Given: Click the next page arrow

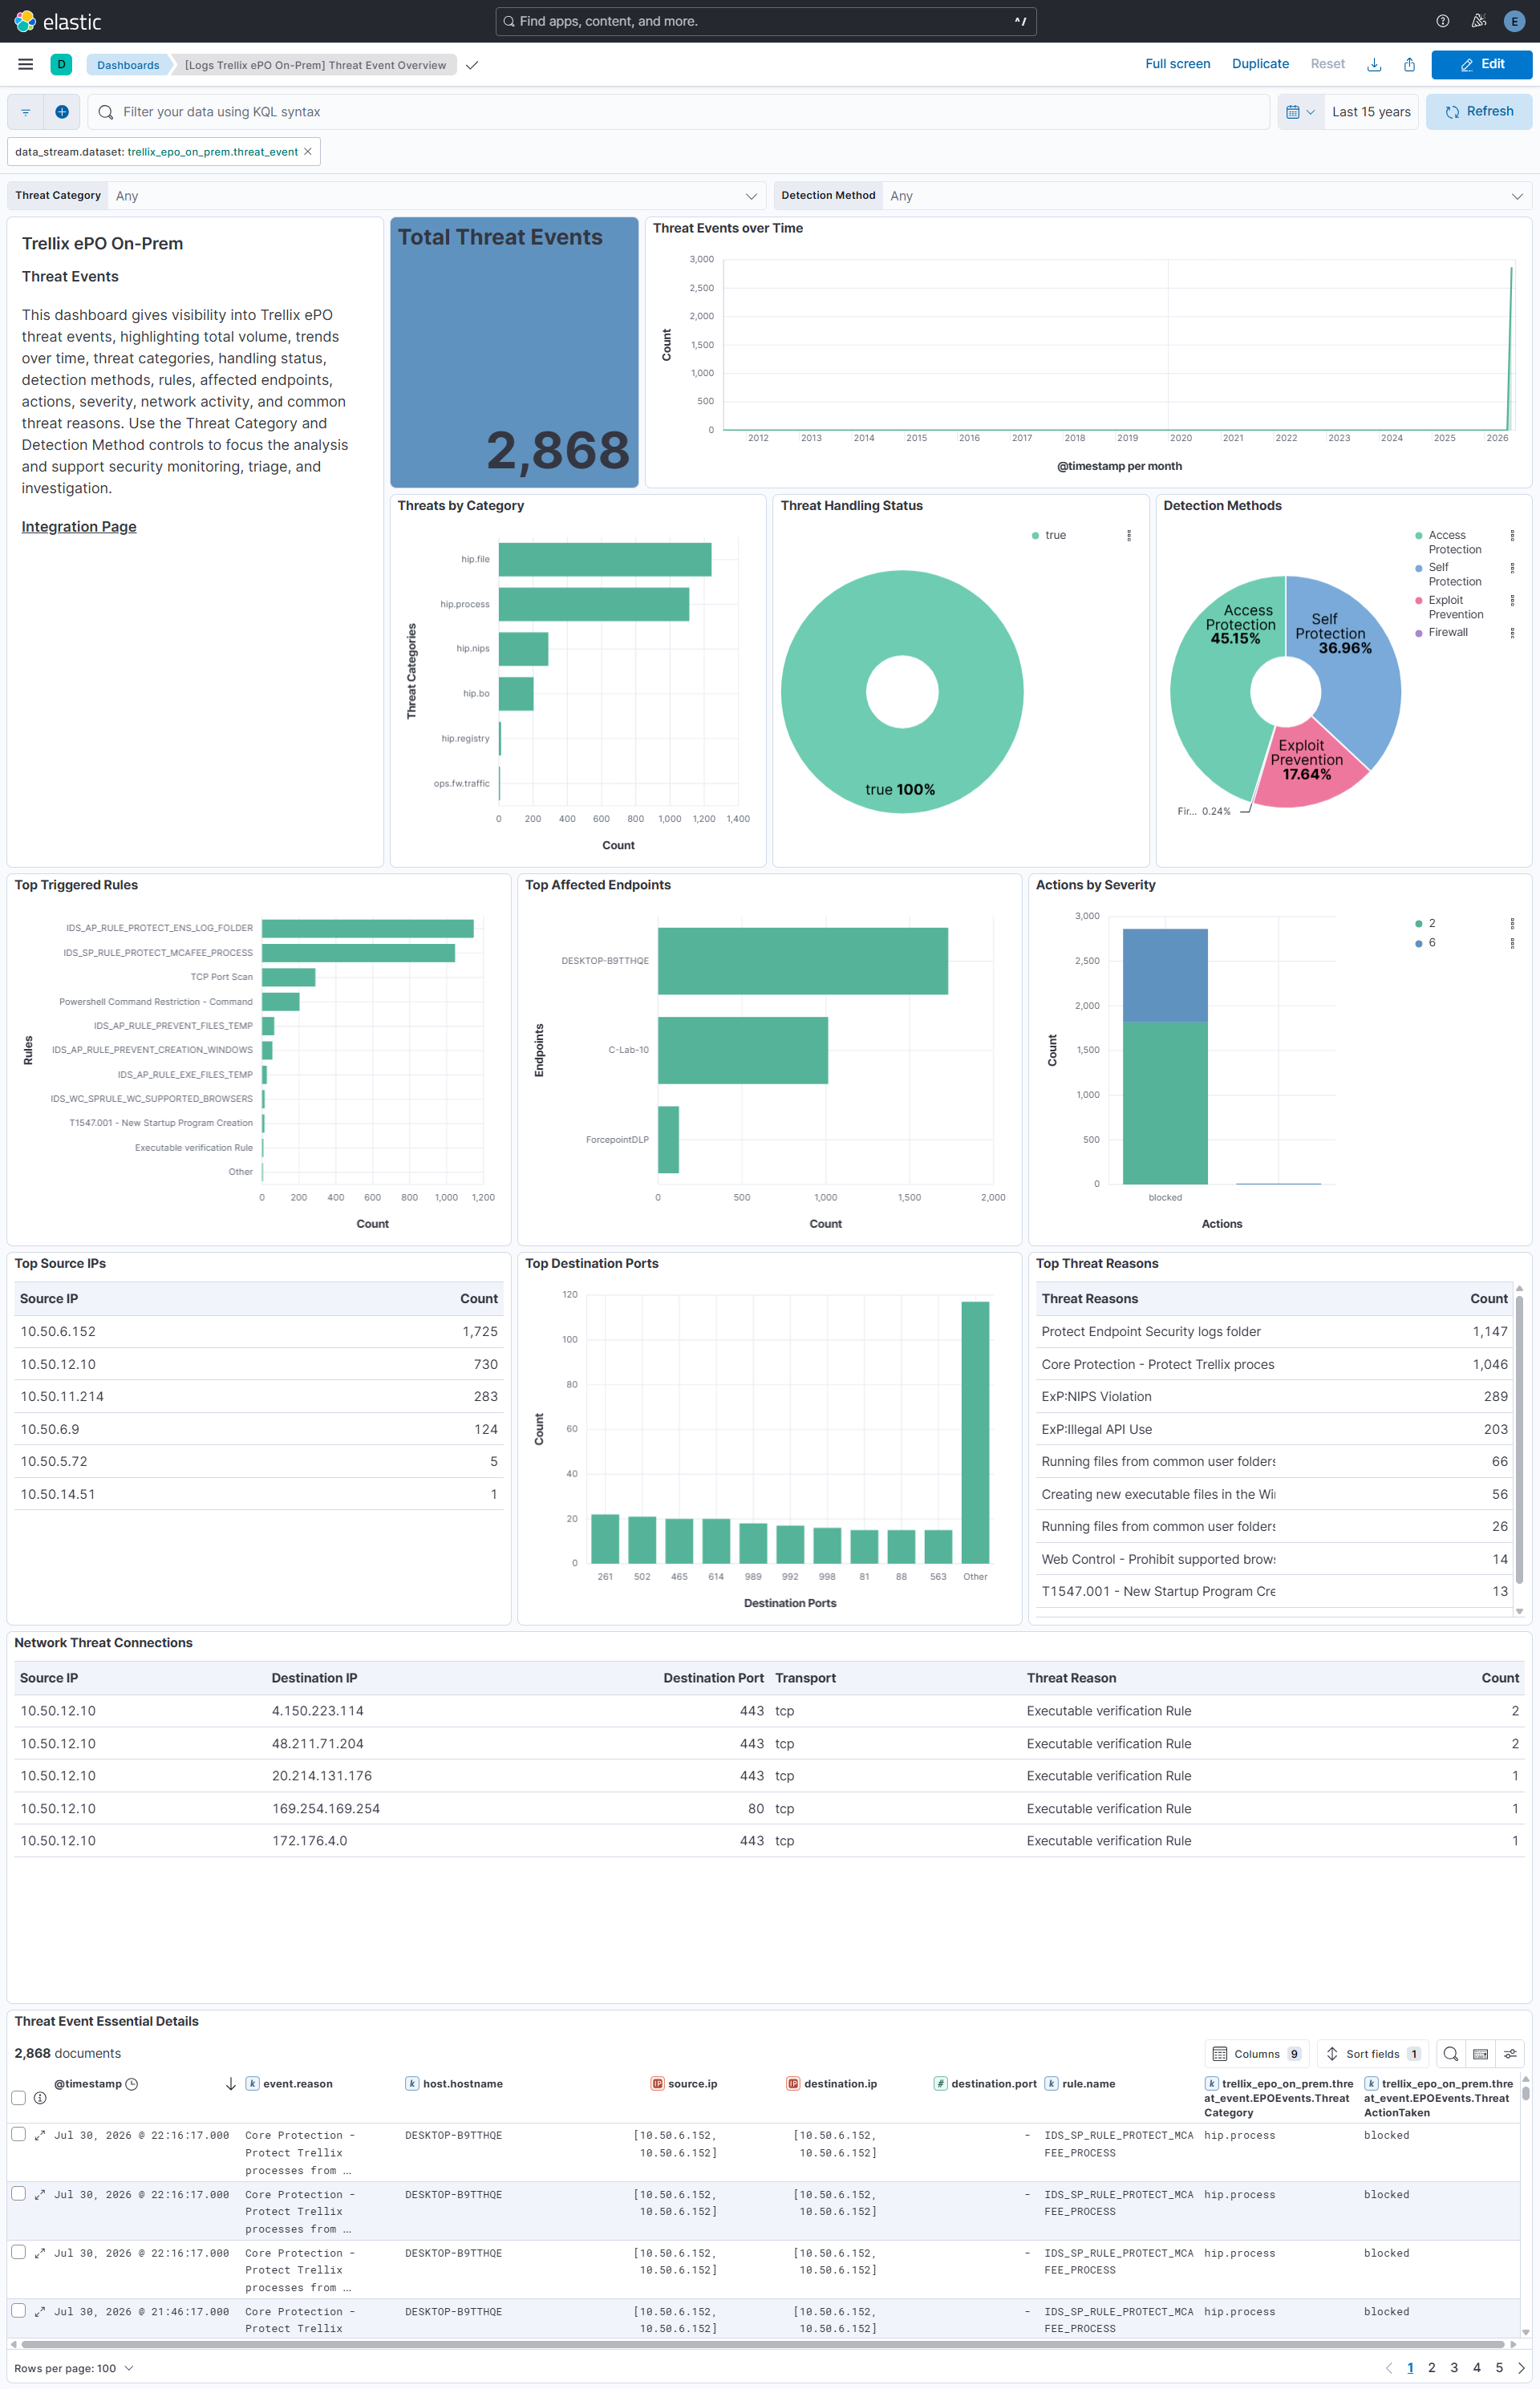Looking at the screenshot, I should tap(1521, 2368).
